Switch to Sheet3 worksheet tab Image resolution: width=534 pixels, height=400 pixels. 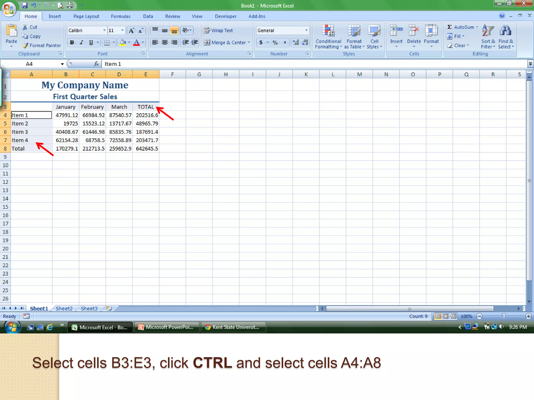pos(89,309)
